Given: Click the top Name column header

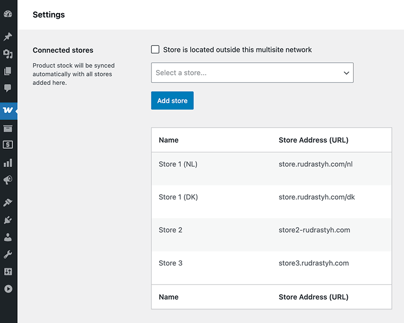Looking at the screenshot, I should (169, 140).
